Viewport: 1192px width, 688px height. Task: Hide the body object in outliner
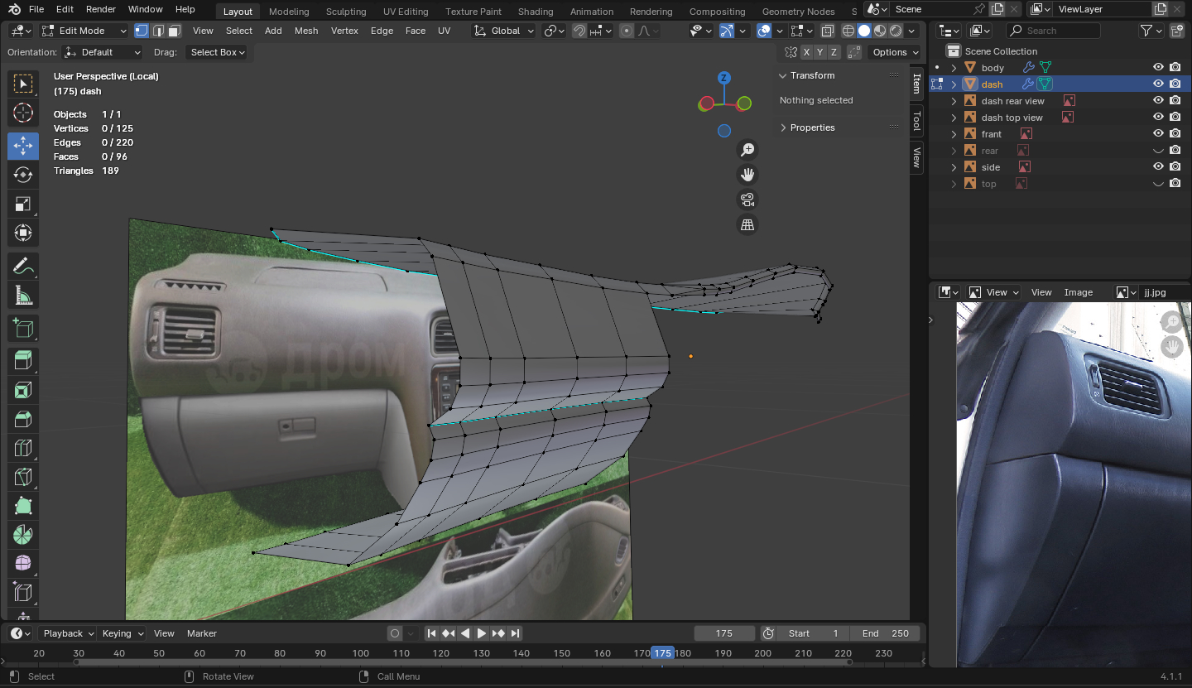(1158, 68)
